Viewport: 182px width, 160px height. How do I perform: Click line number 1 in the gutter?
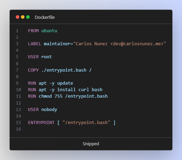point(17,31)
